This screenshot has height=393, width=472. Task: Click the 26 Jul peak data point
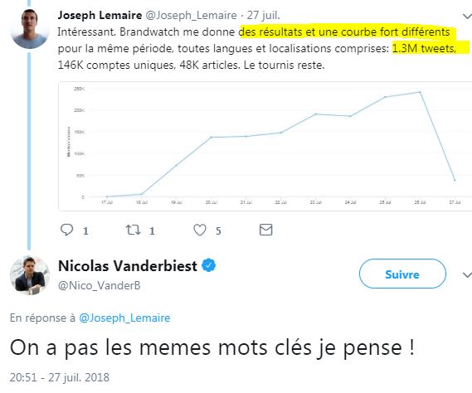pos(420,92)
